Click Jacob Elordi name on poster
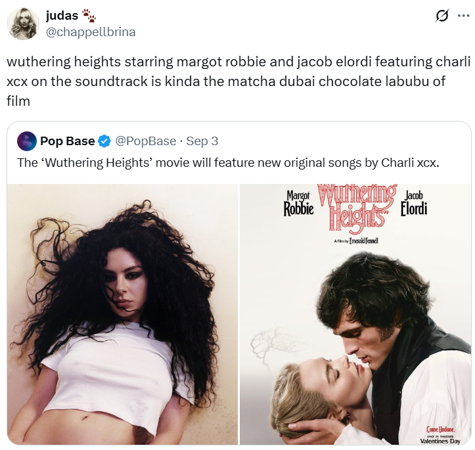Viewport: 475px width, 450px height. 414,203
